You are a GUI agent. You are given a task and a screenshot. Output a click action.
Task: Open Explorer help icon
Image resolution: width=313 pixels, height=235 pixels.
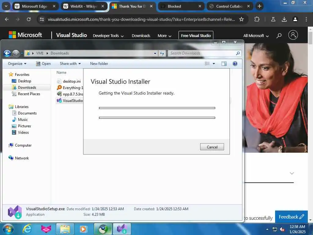point(235,64)
